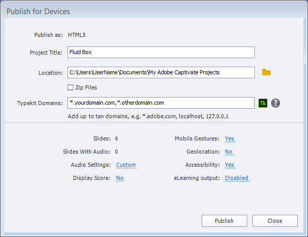Click the green Typekit Tk icon
The width and height of the screenshot is (308, 237).
point(263,103)
